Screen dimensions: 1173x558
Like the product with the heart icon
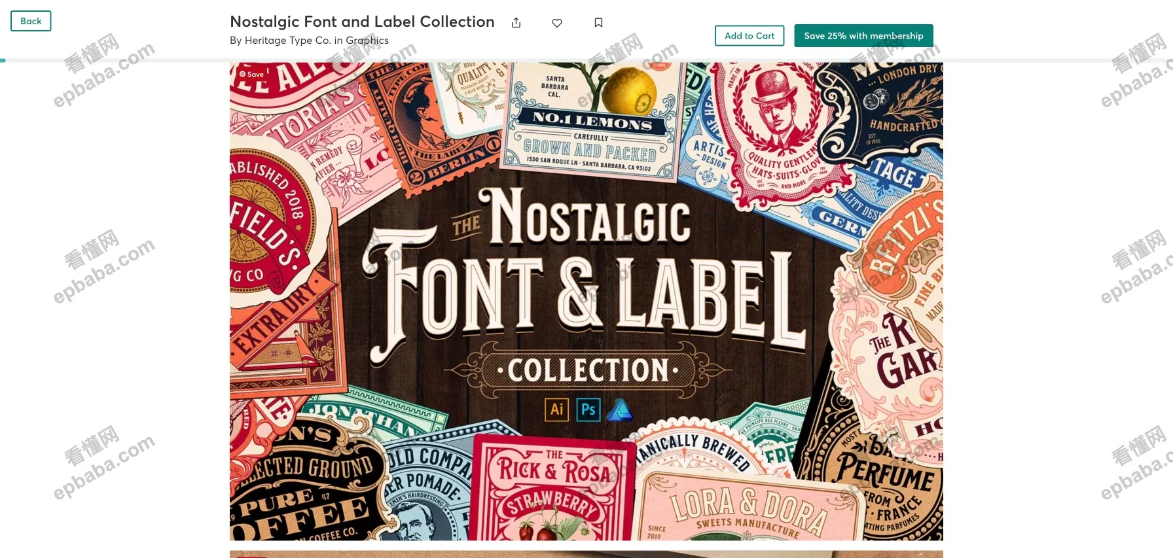click(557, 23)
